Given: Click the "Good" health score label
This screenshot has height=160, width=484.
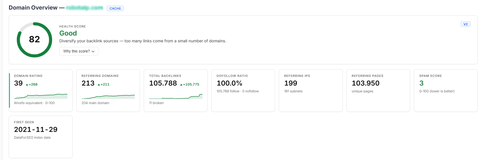Looking at the screenshot, I should click(x=68, y=33).
